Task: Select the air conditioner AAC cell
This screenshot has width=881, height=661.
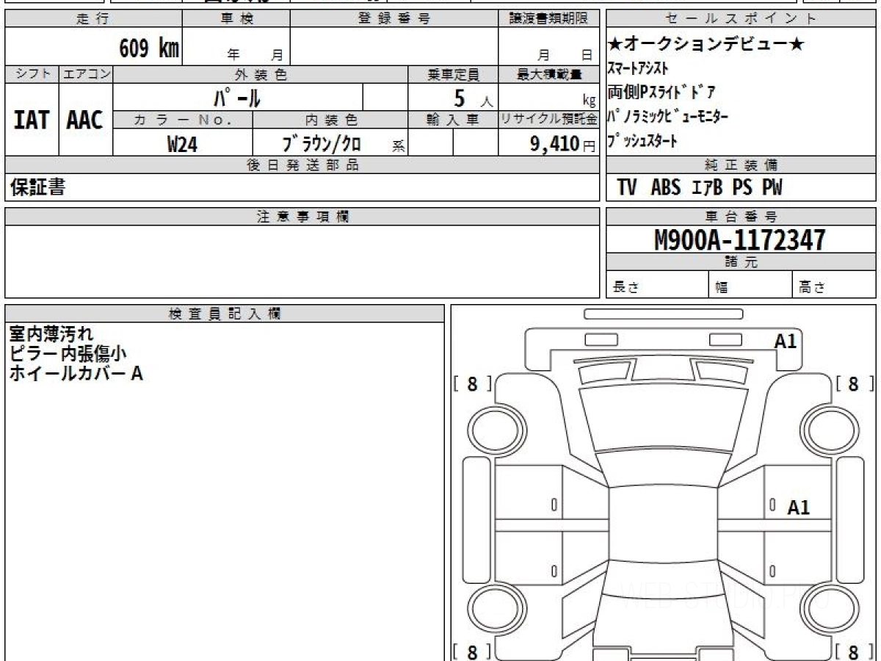Action: pos(85,120)
